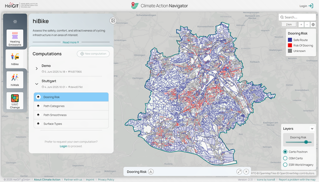Click the Path Categories layer icon
The height and width of the screenshot is (182, 319).
coord(38,106)
